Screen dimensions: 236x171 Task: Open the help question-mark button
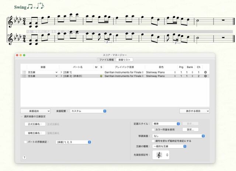pos(24,157)
